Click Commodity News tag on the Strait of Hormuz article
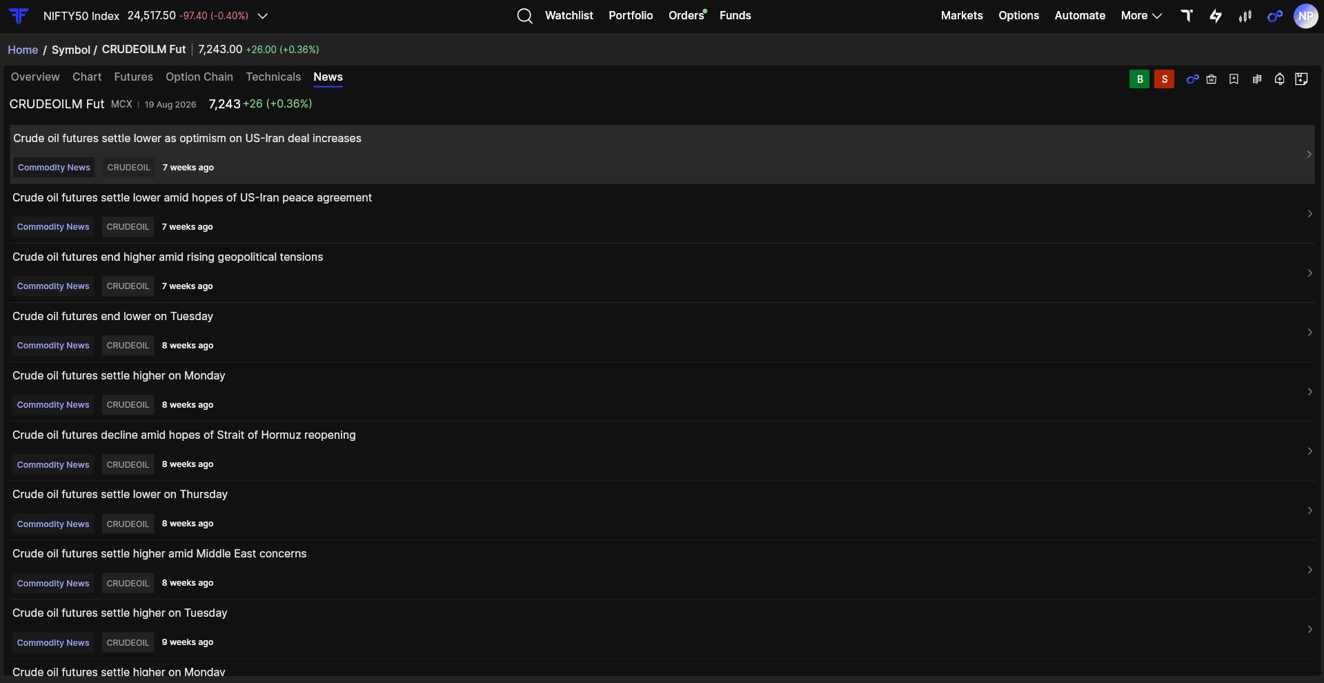This screenshot has height=683, width=1324. pyautogui.click(x=53, y=465)
